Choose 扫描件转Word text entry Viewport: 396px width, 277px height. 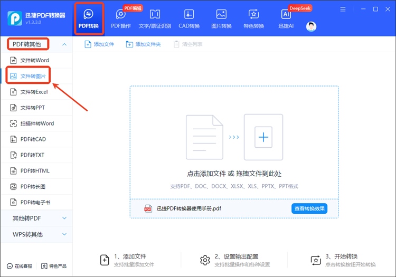coord(37,123)
